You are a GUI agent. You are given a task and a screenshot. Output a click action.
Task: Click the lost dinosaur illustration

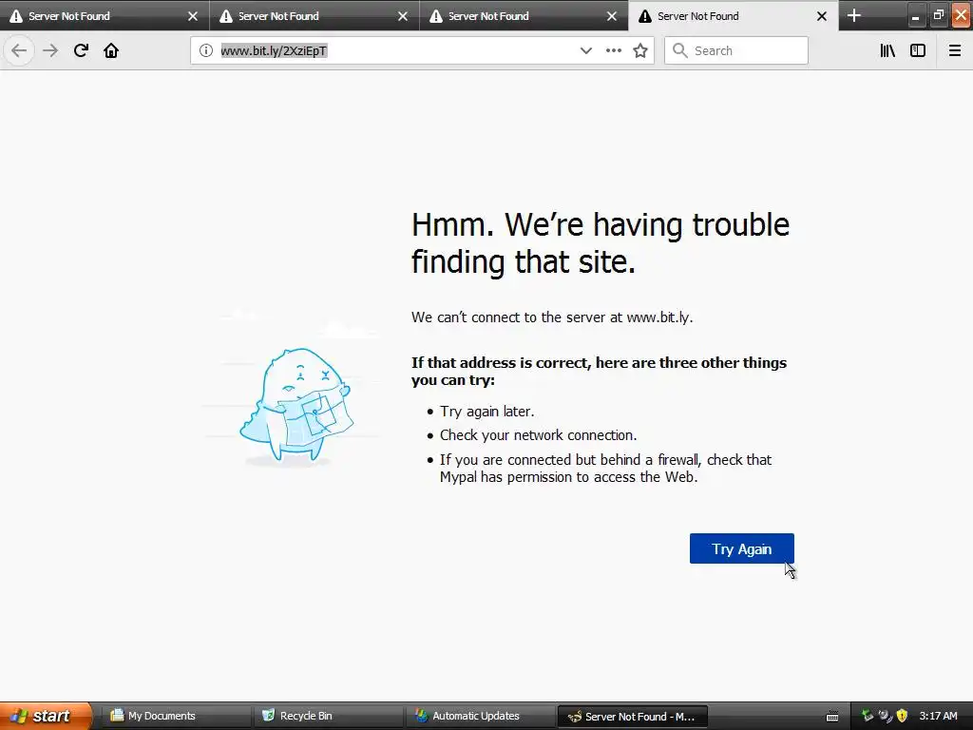point(296,405)
